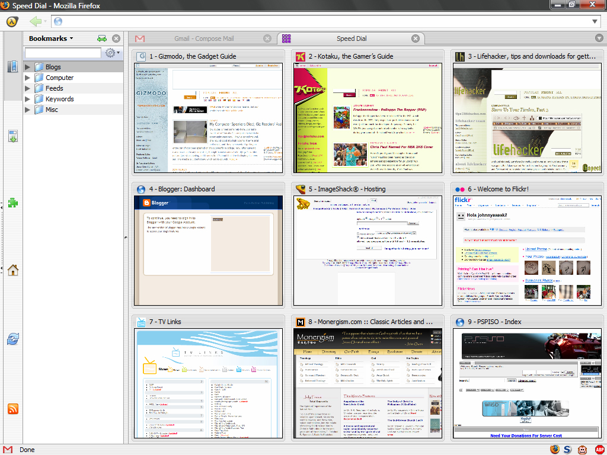Image resolution: width=607 pixels, height=455 pixels.
Task: Open the Blogger Dashboard speed dial thumbnail
Action: pos(208,251)
